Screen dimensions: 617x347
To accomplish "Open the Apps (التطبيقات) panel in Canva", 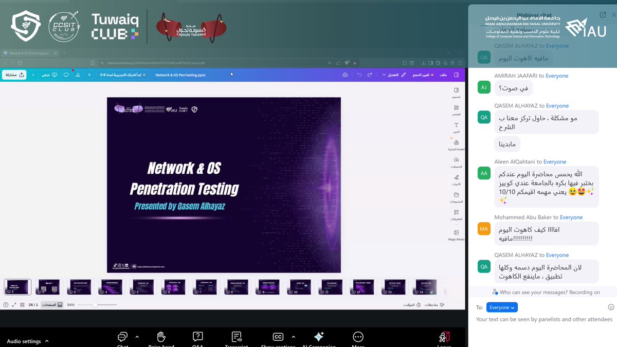I will (456, 215).
